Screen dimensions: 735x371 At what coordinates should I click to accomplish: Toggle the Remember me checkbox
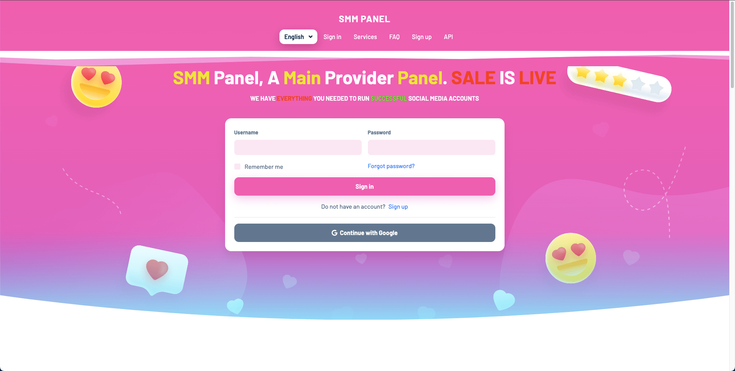click(237, 167)
